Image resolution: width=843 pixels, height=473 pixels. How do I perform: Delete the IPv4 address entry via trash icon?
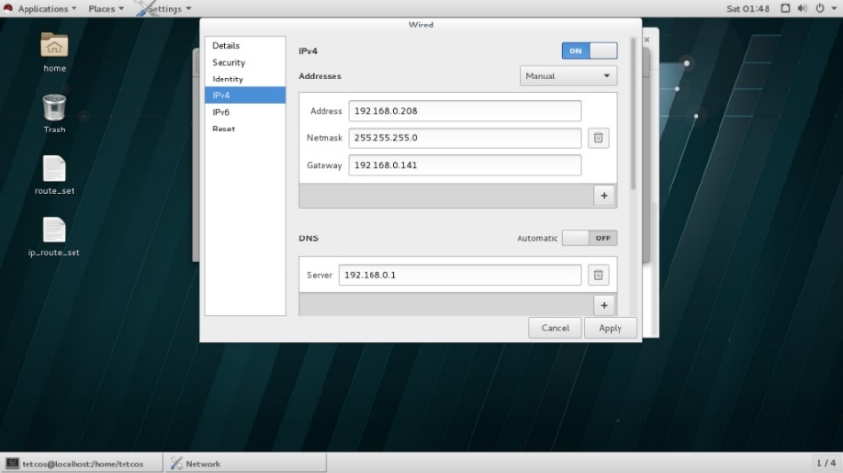click(x=598, y=138)
